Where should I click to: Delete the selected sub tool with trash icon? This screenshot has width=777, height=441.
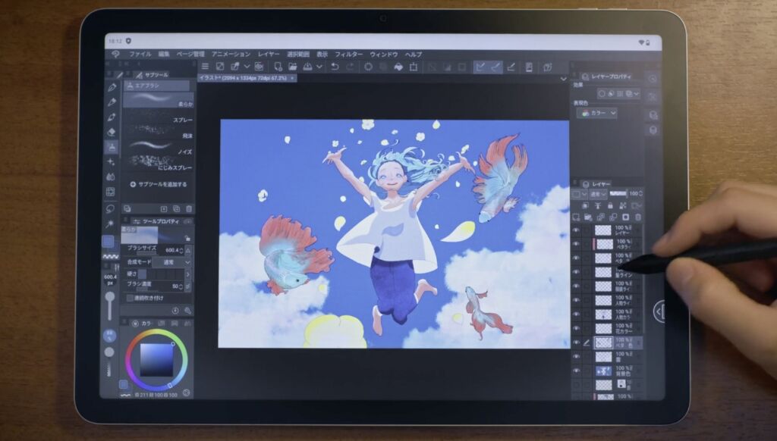click(189, 208)
